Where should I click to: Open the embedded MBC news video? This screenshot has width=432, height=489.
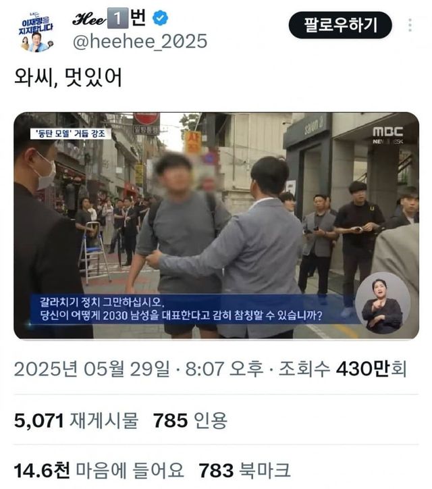coord(216,226)
